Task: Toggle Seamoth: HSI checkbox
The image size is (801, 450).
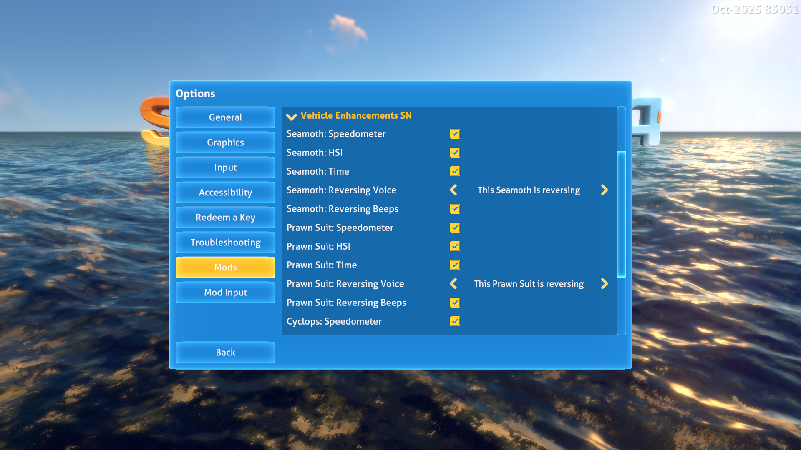Action: 455,152
